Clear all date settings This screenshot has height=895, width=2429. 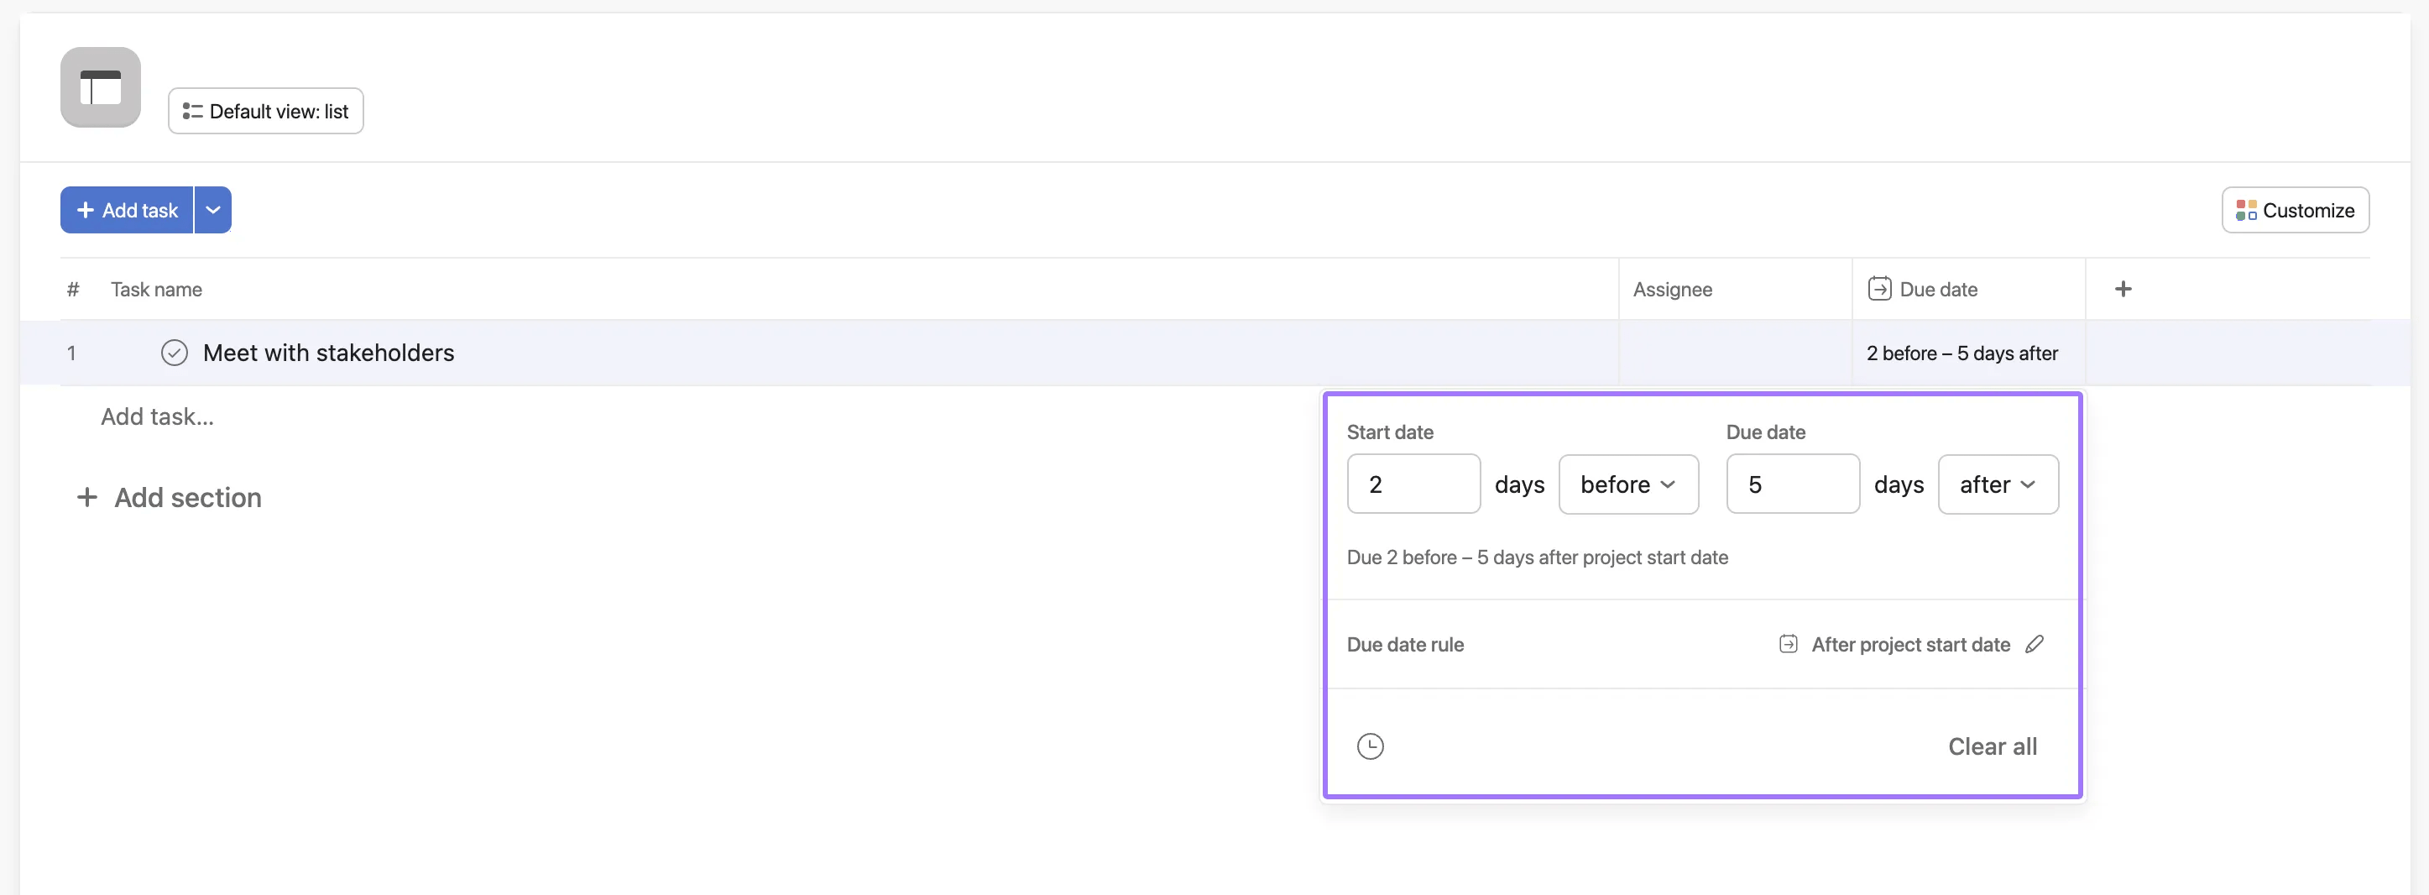pyautogui.click(x=1993, y=745)
